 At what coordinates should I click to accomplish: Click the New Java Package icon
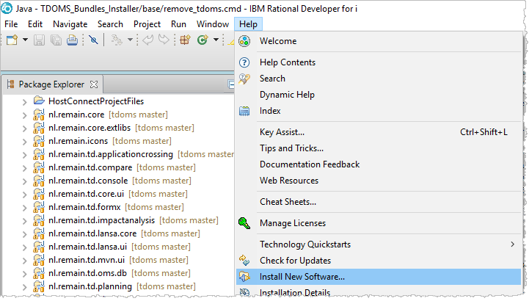[185, 40]
